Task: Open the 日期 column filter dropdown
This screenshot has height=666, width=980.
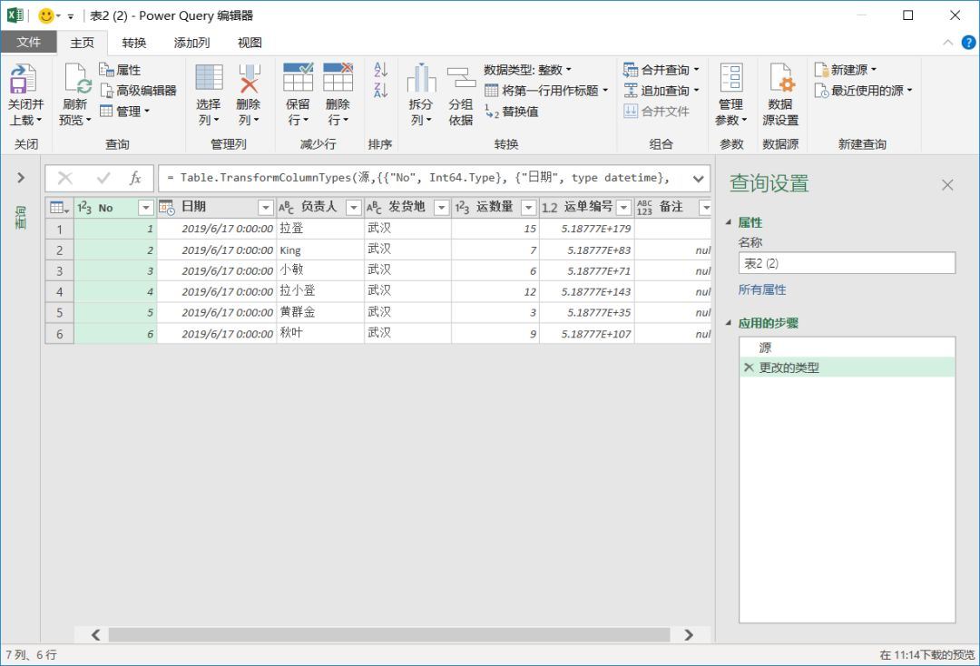Action: click(266, 208)
